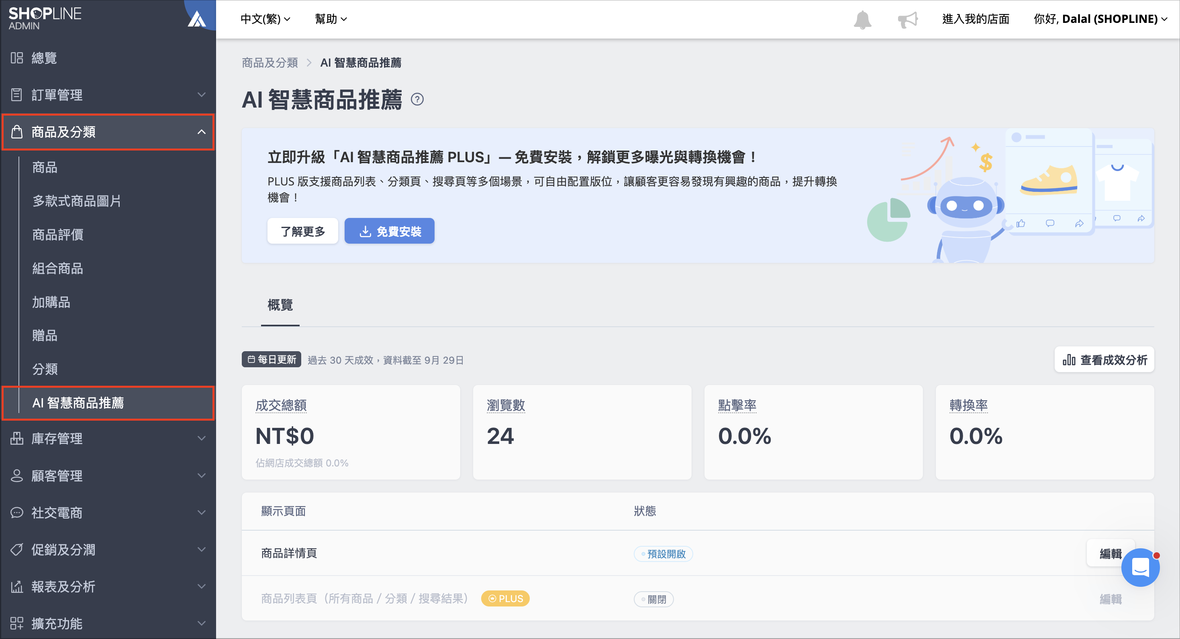Click the bar chart icon in 查看成效分析
This screenshot has height=639, width=1180.
click(1069, 360)
